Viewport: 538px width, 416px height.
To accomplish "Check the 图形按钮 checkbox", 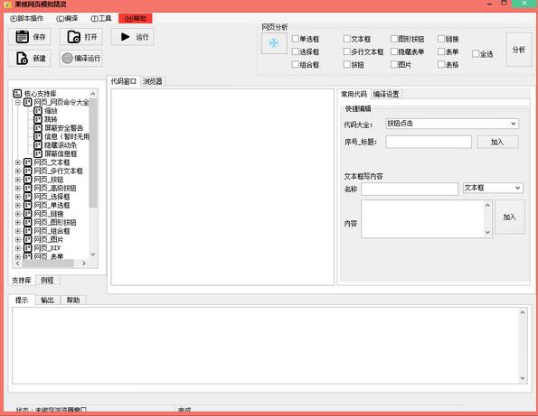I will [x=394, y=39].
